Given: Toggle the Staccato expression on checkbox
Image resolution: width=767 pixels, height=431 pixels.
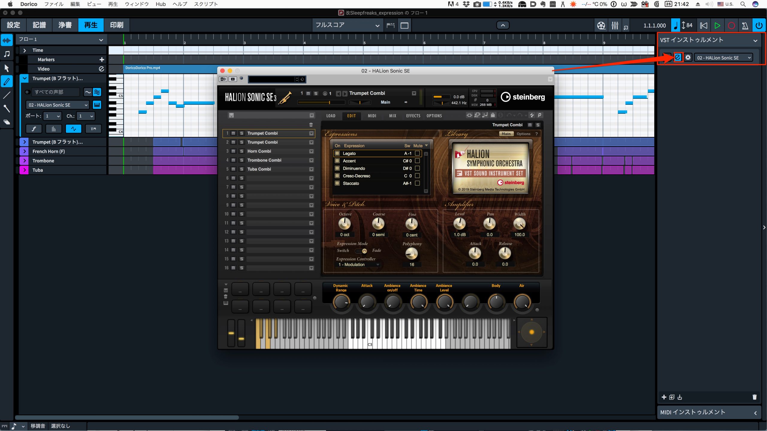Looking at the screenshot, I should (x=337, y=183).
